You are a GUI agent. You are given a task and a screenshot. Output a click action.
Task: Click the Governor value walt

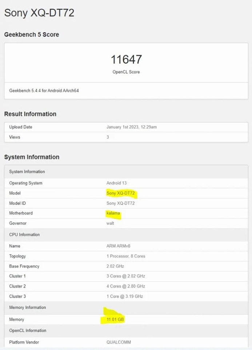[110, 223]
